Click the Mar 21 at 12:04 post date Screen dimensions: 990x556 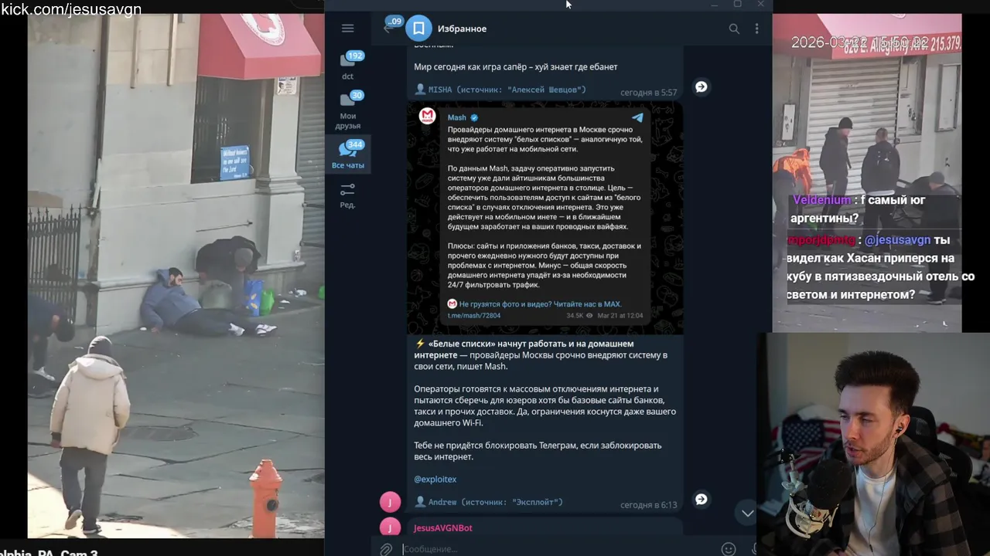620,315
